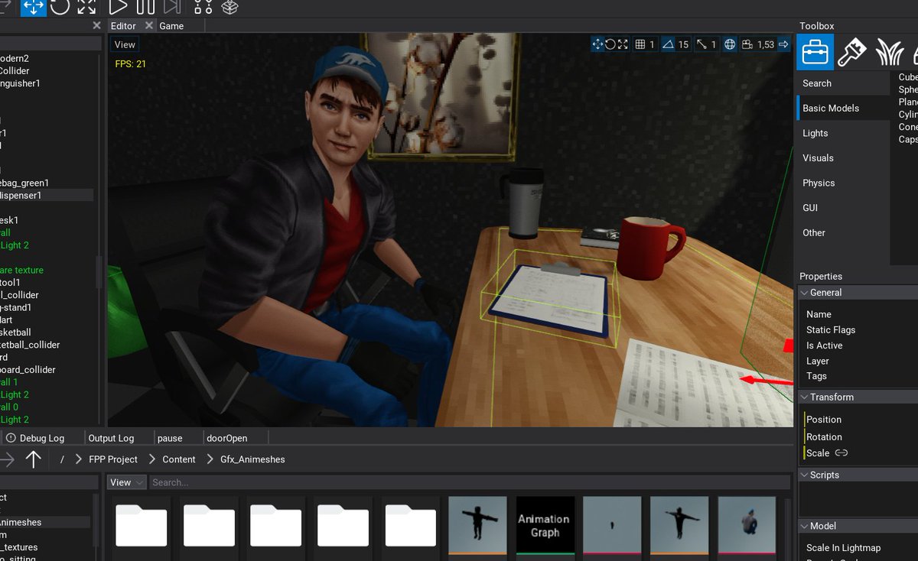Toggle world/local space with the globe icon
Screen dimensions: 918x561
[729, 44]
